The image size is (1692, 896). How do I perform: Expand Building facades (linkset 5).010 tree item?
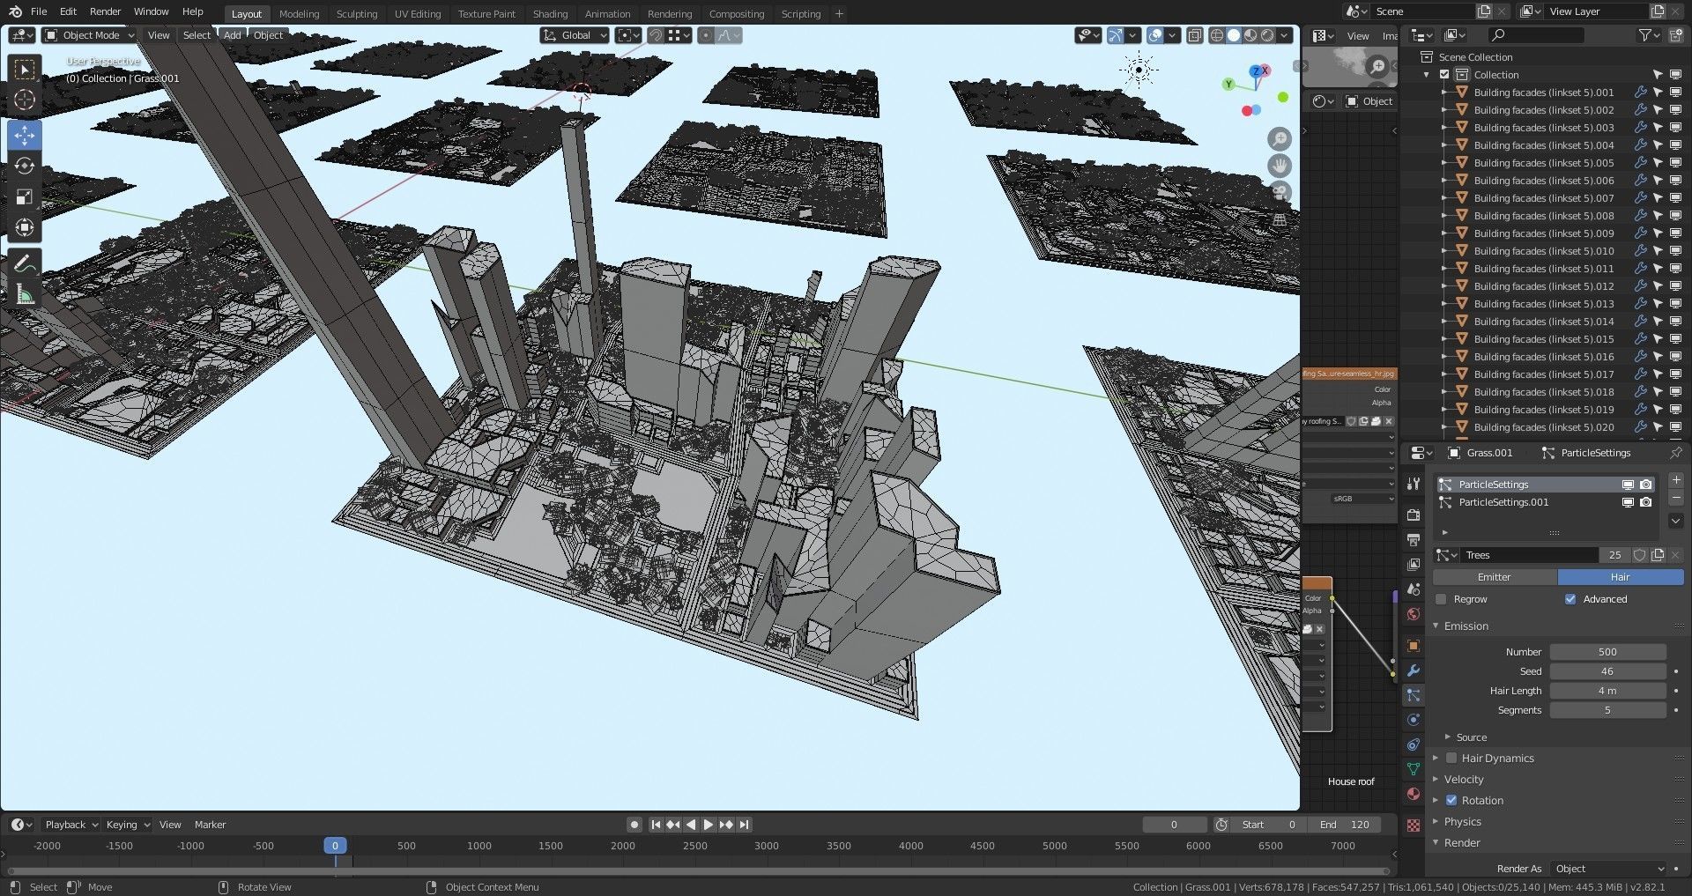coord(1445,251)
